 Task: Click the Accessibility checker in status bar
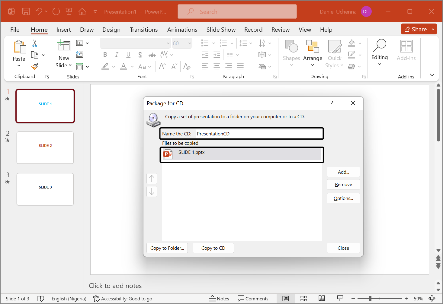(122, 299)
